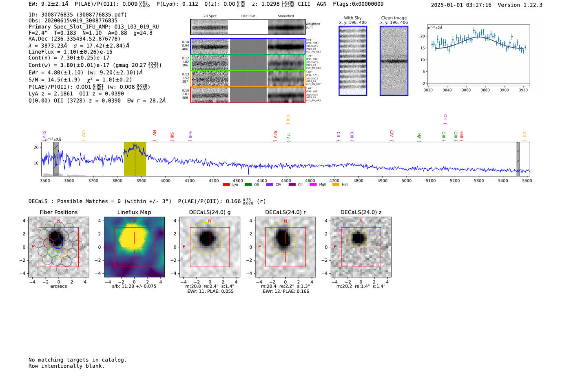
Task: Click the "Row intentionally blank." text
Action: pyautogui.click(x=66, y=366)
